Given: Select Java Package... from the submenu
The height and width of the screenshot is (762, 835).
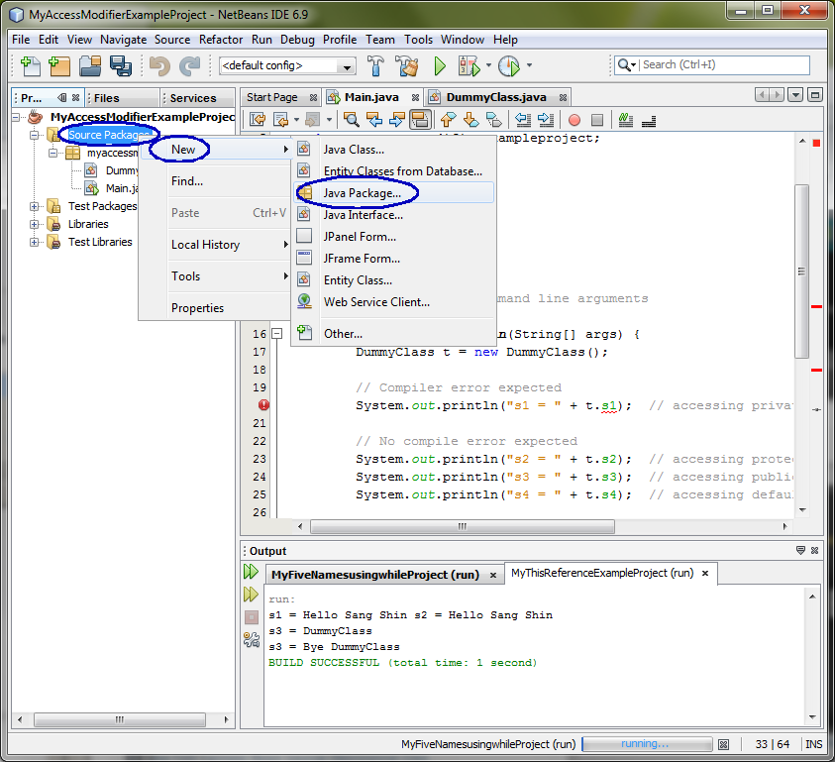Looking at the screenshot, I should click(x=393, y=193).
